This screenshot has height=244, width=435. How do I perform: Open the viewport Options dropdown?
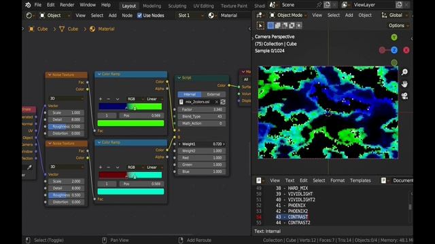click(x=399, y=26)
